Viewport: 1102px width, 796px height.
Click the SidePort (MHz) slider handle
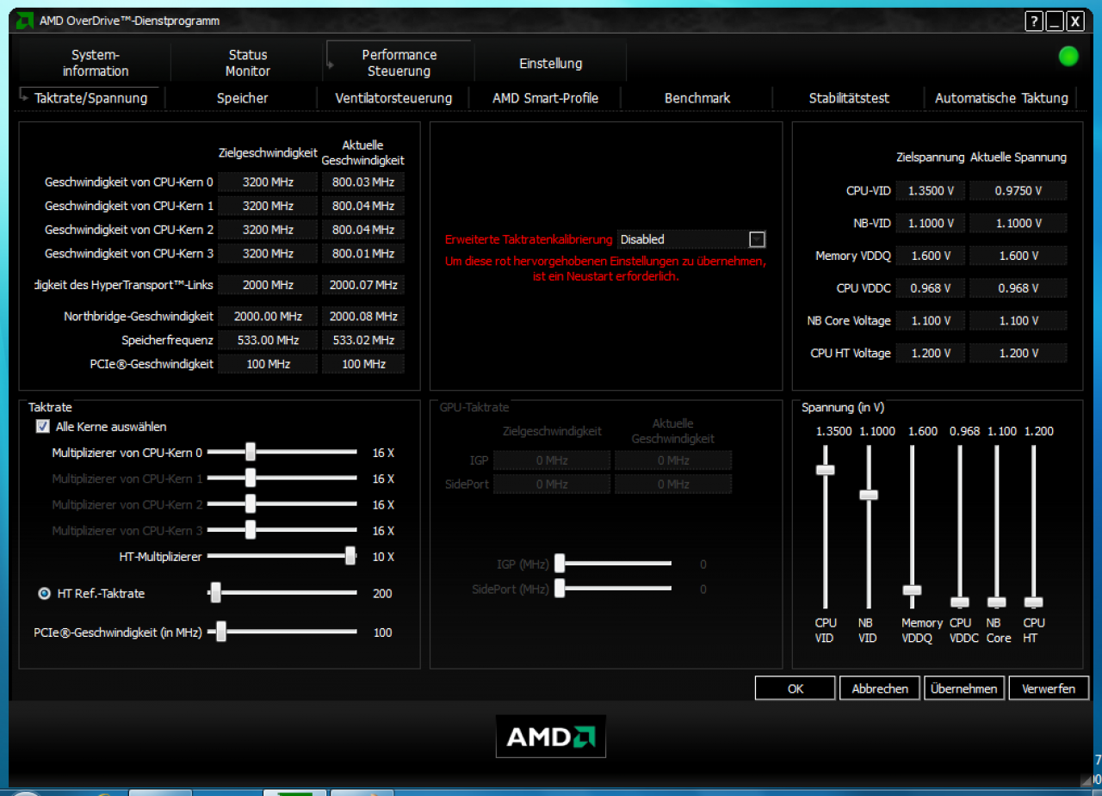pyautogui.click(x=559, y=589)
